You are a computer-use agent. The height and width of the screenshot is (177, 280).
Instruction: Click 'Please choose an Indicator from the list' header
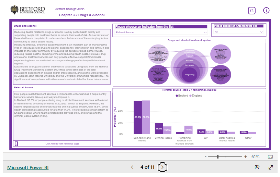click(x=161, y=26)
